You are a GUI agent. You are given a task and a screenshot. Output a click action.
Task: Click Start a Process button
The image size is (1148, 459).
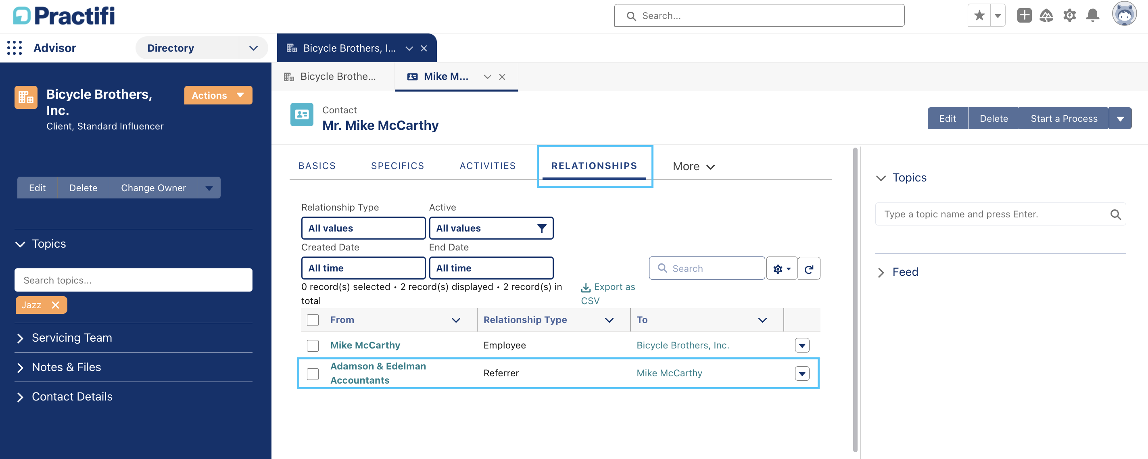click(x=1064, y=118)
